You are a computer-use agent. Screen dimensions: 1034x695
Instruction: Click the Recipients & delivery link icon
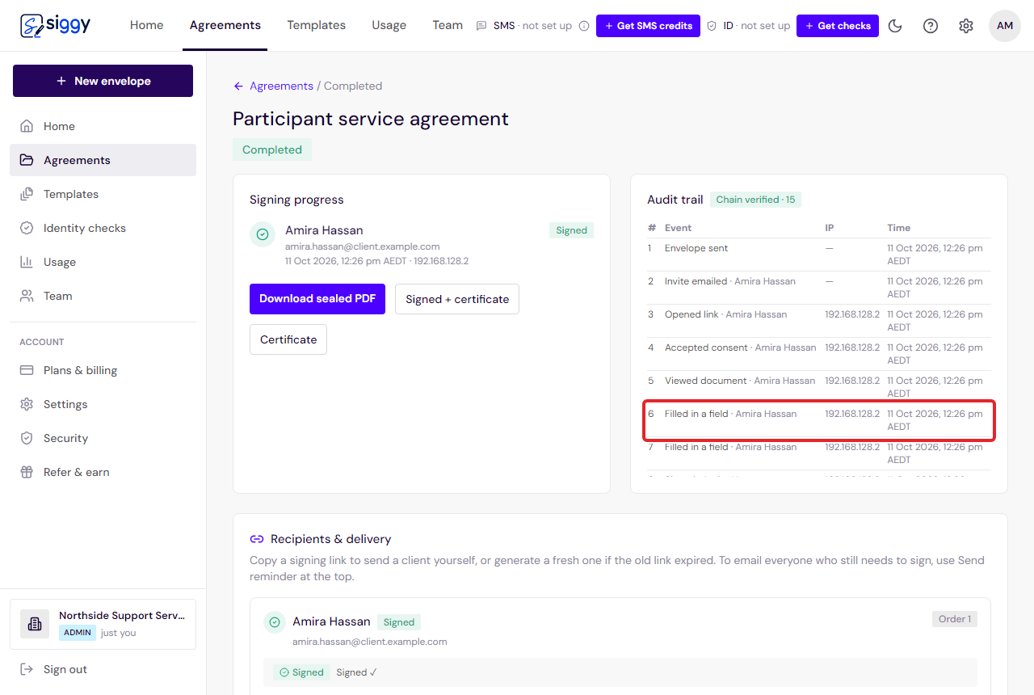coord(257,539)
